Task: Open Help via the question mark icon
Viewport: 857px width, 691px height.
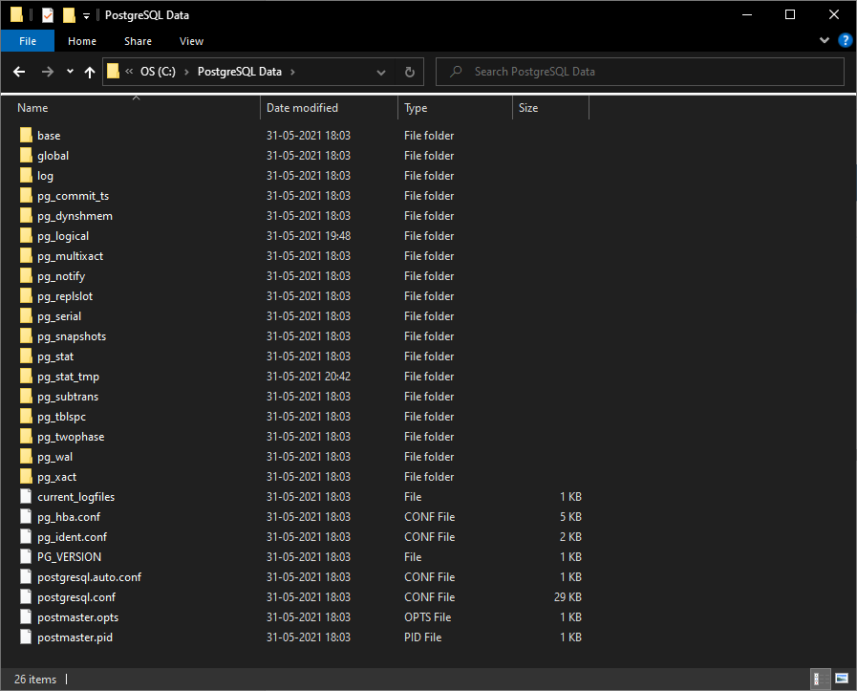Action: point(845,41)
